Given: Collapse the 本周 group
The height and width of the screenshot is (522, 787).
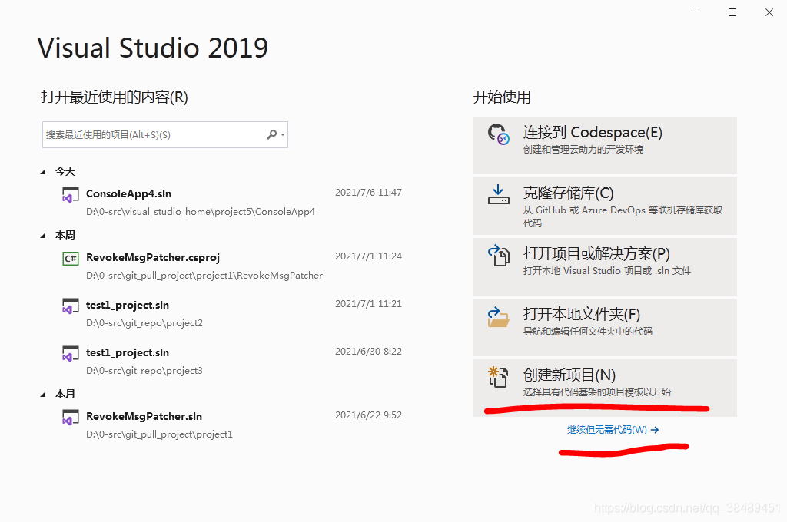Looking at the screenshot, I should [43, 235].
